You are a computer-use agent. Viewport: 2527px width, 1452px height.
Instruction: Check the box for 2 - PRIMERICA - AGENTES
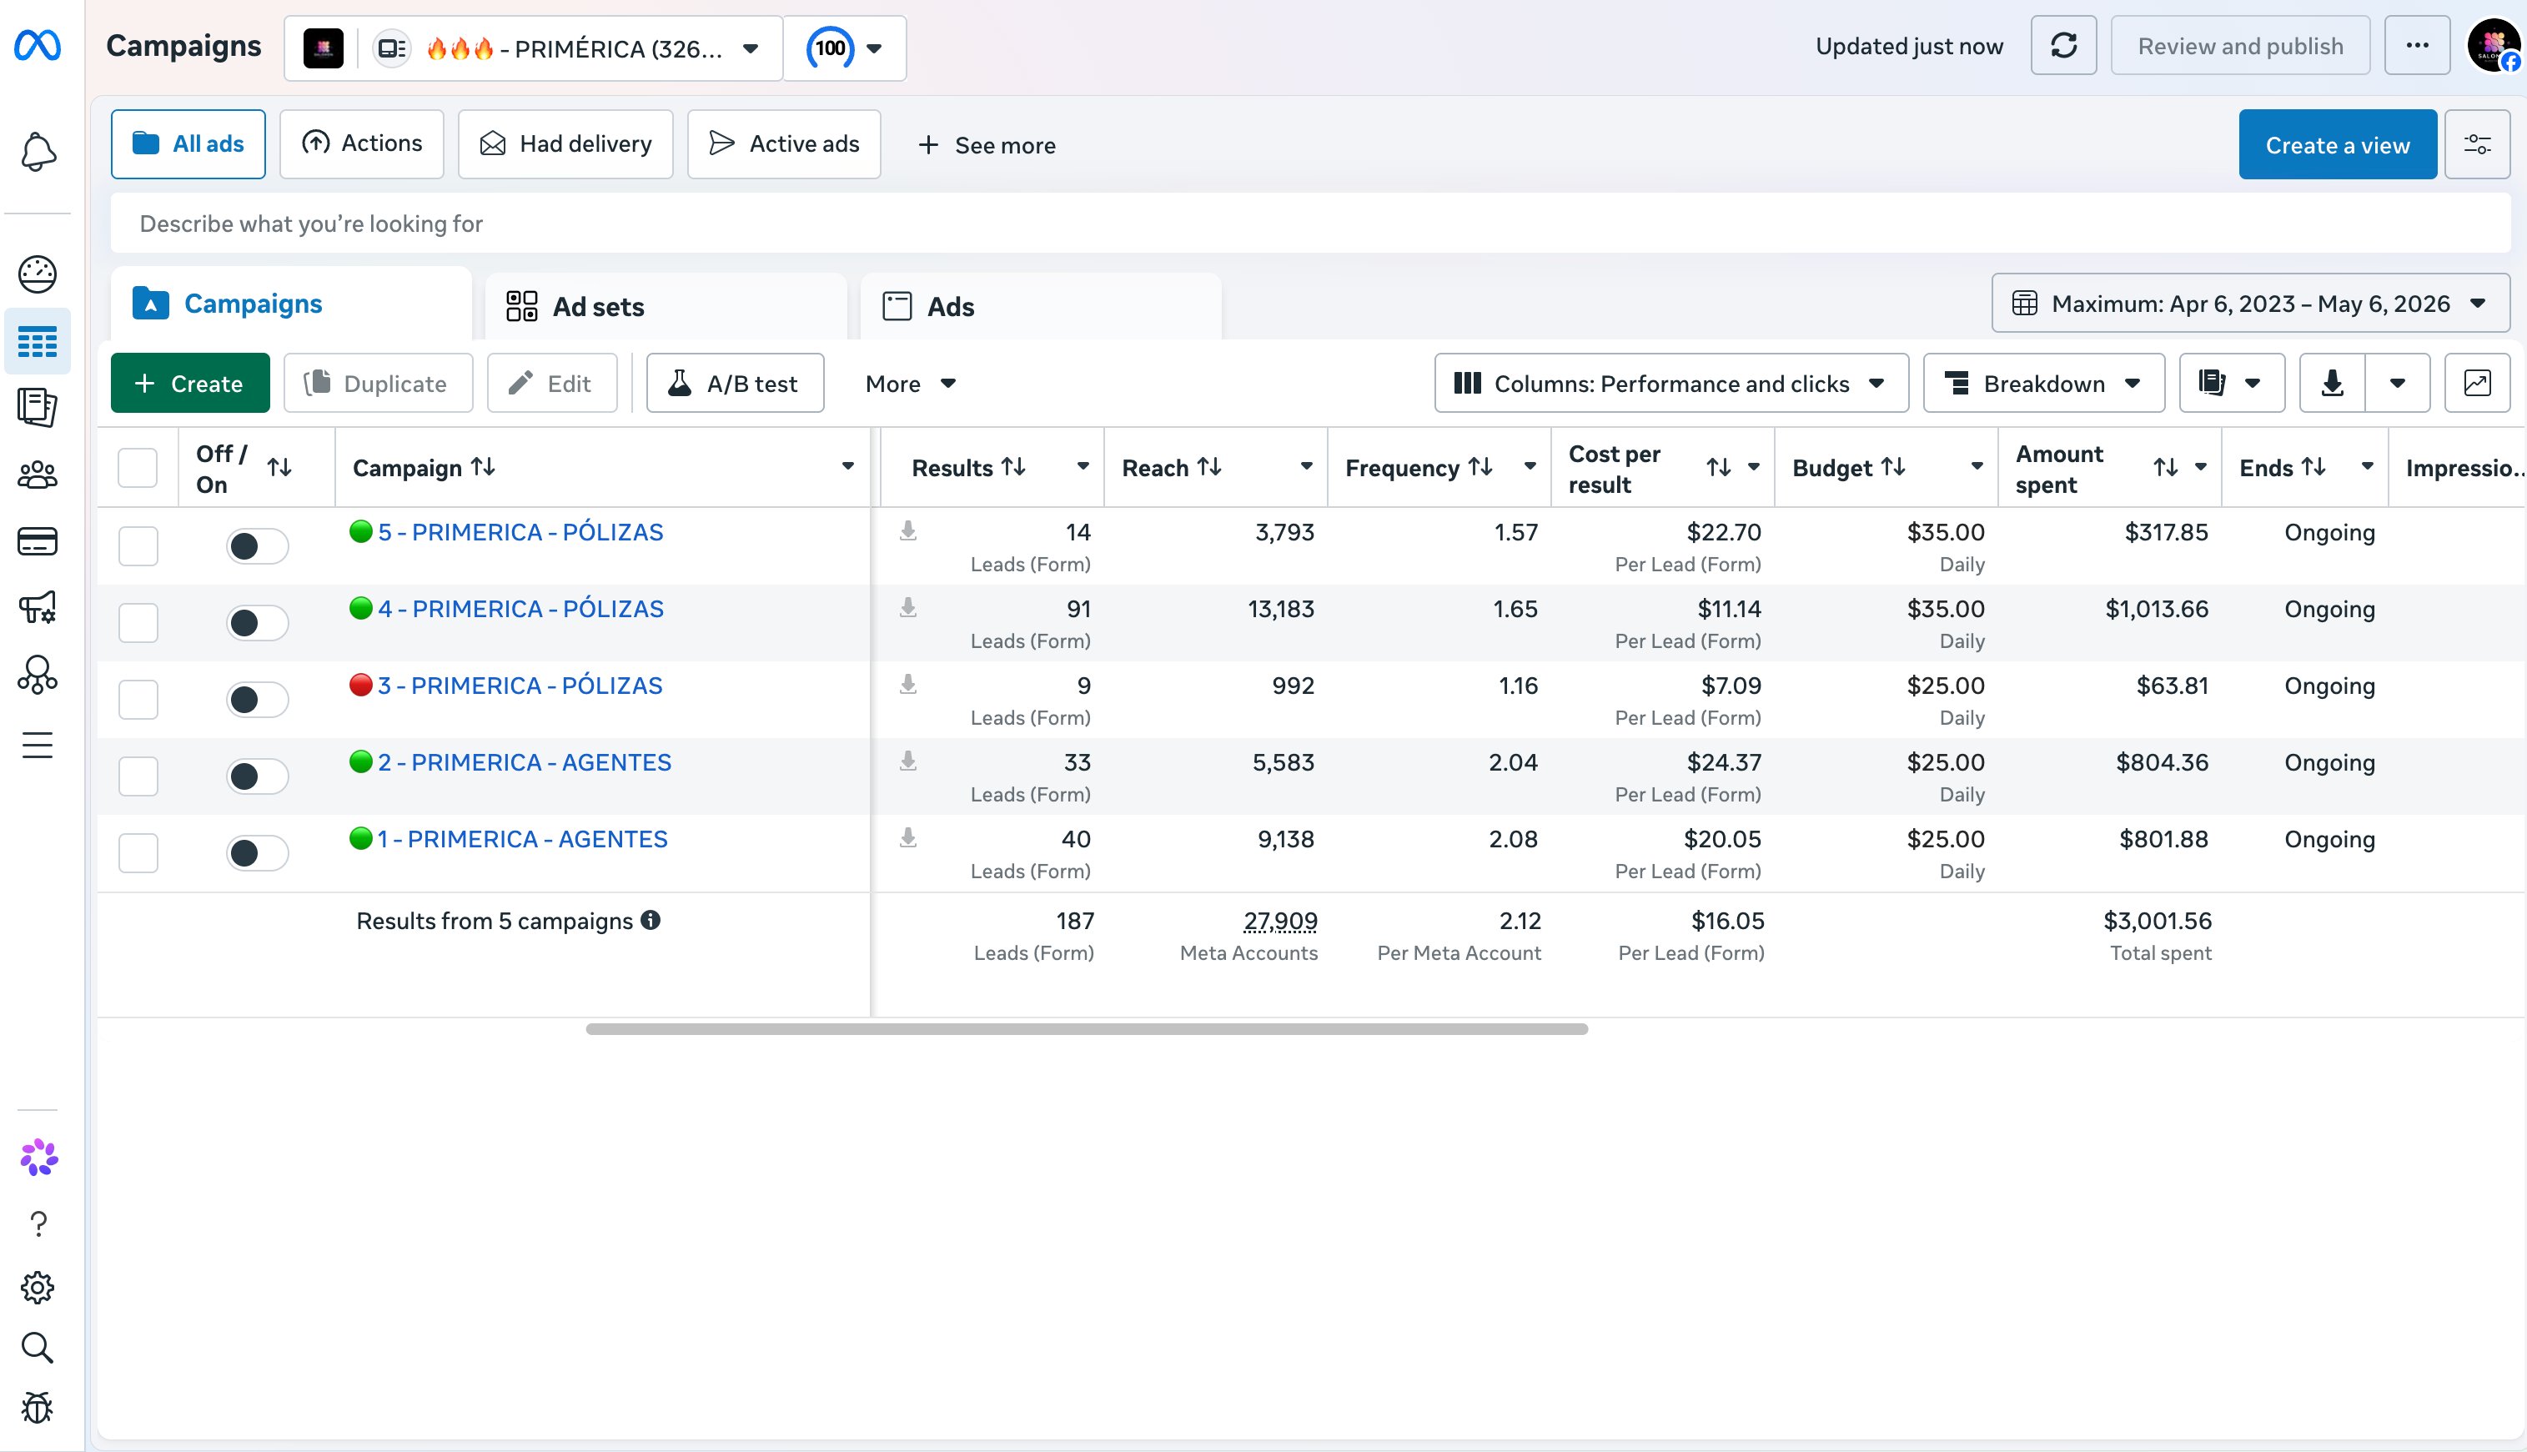(138, 776)
